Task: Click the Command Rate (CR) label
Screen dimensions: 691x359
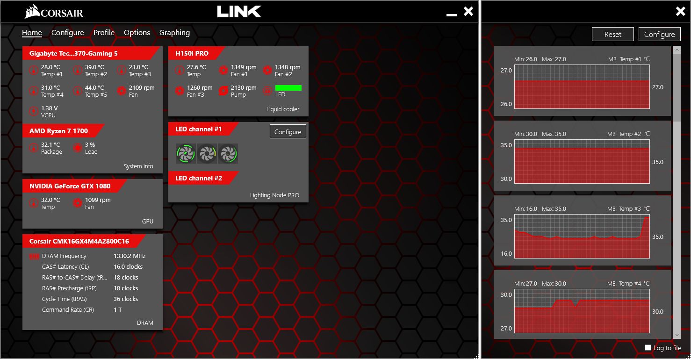Action: (x=68, y=310)
